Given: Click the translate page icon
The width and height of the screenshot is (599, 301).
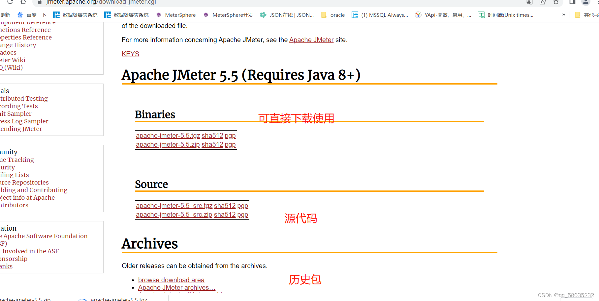Looking at the screenshot, I should 529,2.
